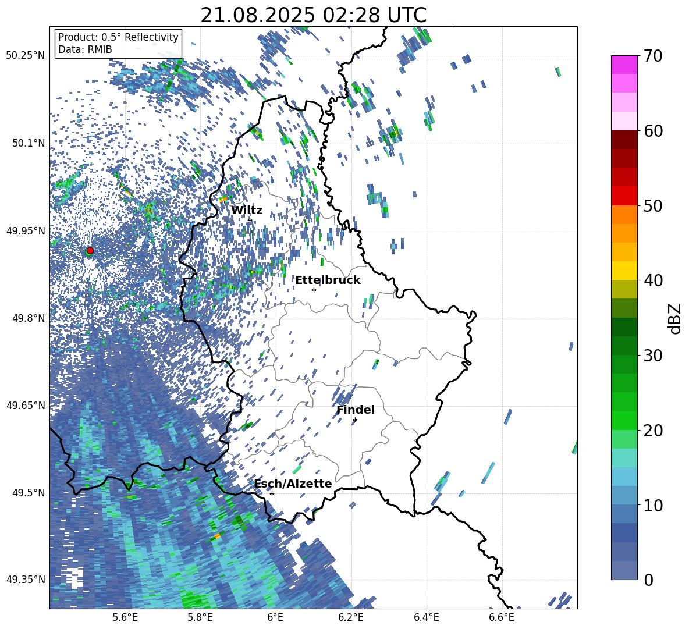689x629 pixels.
Task: Click the colorbar value 40
Action: point(654,280)
